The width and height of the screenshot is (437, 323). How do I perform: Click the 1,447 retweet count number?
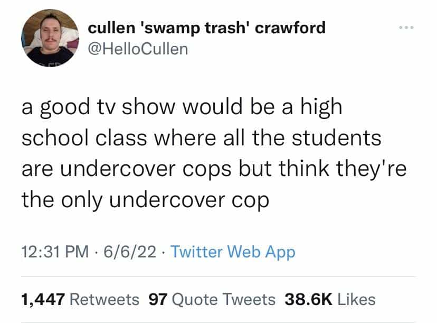coord(43,300)
